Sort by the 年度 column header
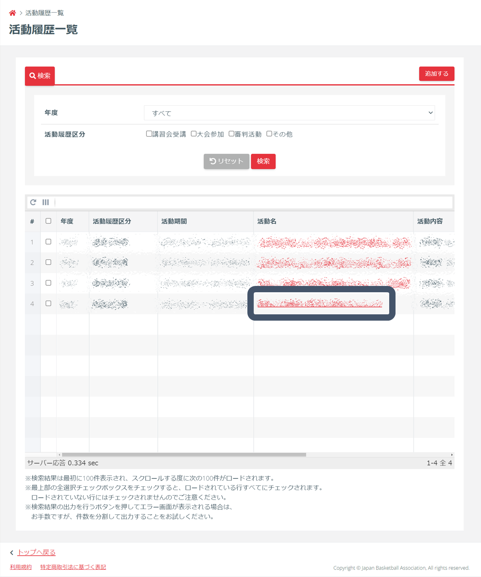 click(73, 222)
